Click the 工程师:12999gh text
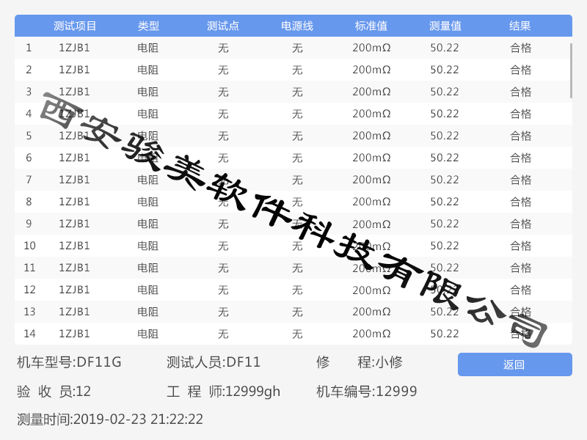 [x=223, y=392]
